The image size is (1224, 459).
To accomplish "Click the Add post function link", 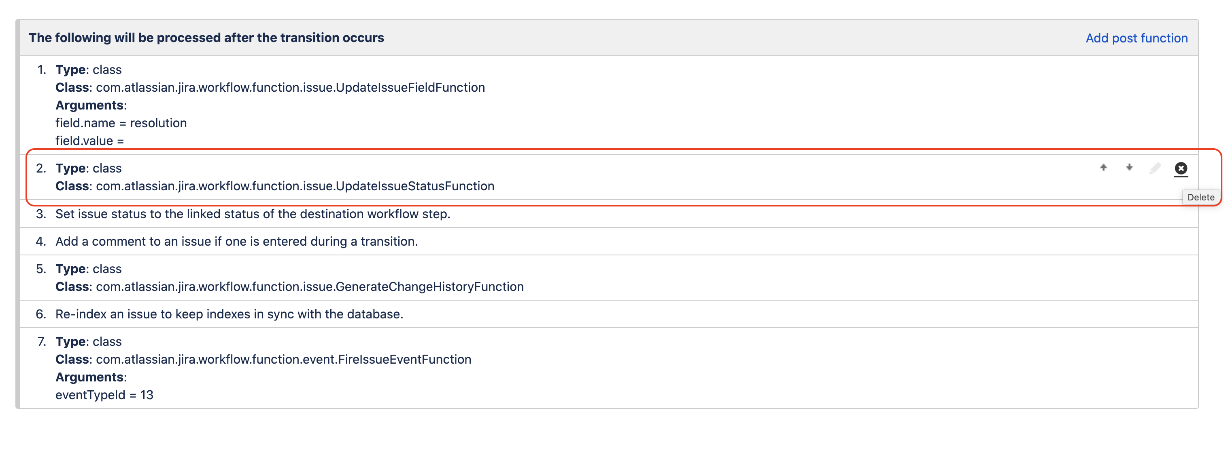I will pos(1136,38).
